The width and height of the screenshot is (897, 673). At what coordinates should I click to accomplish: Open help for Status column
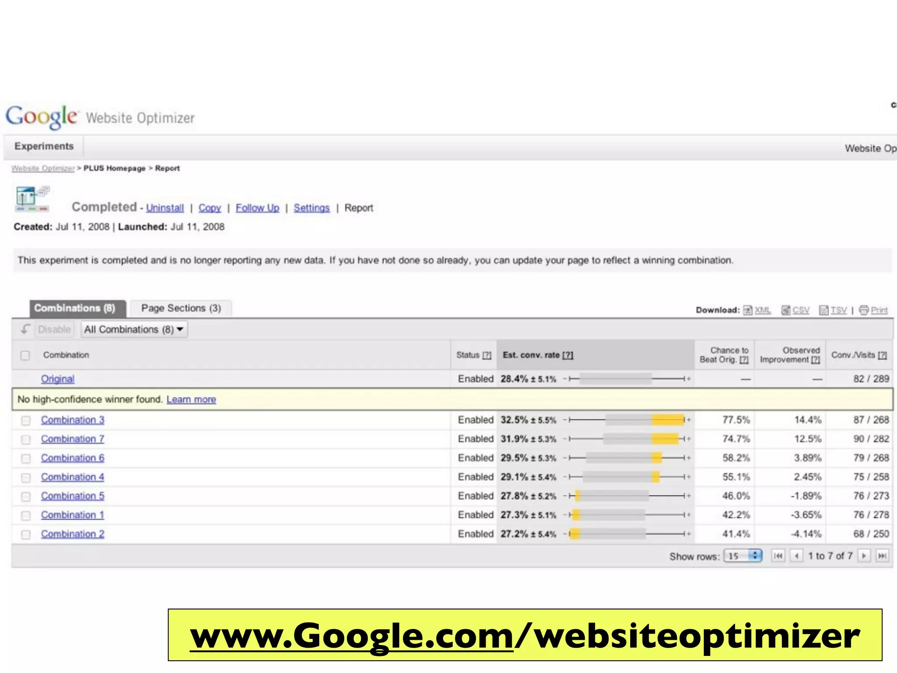[487, 355]
